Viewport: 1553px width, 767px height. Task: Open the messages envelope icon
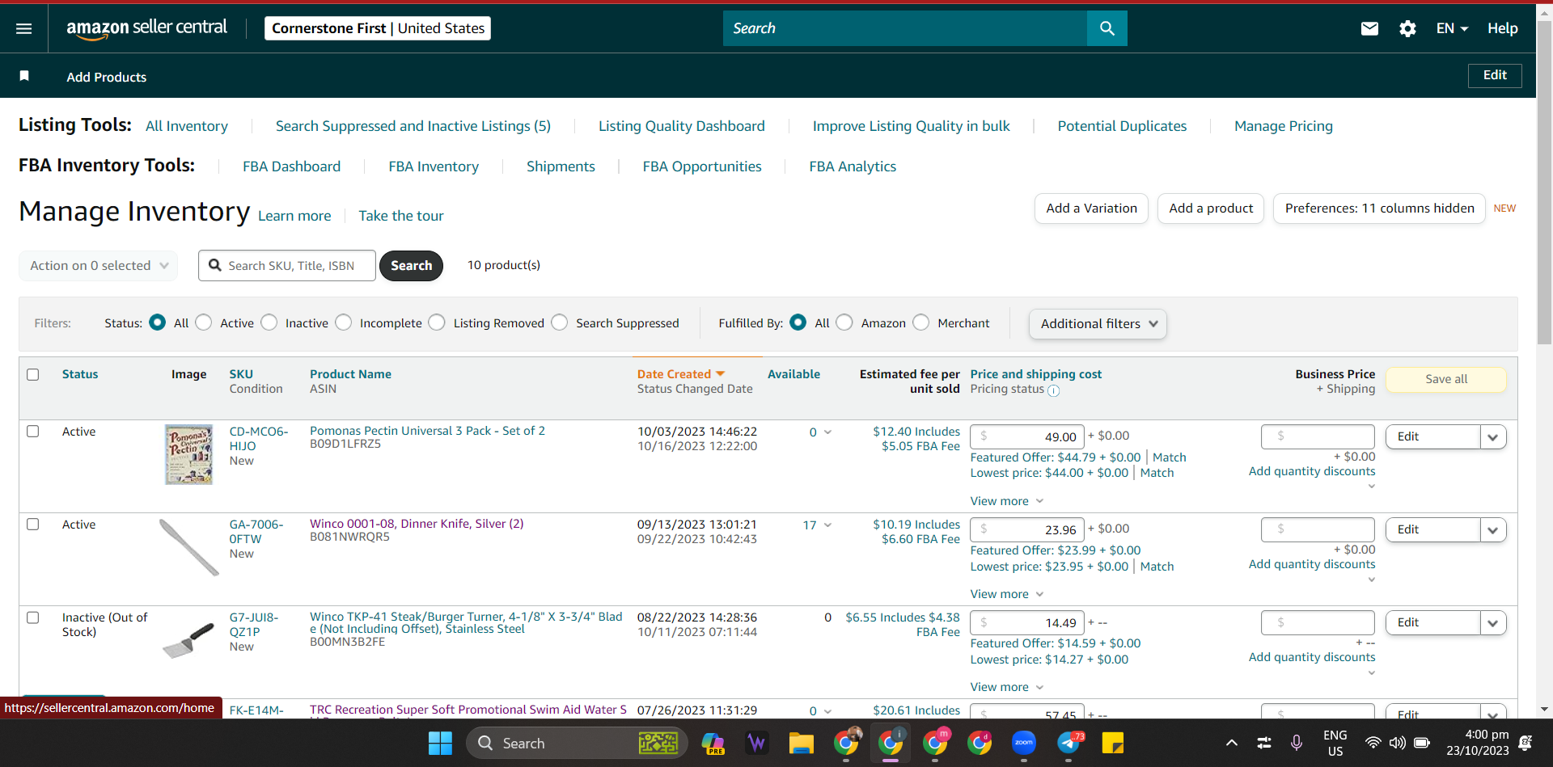click(x=1369, y=28)
